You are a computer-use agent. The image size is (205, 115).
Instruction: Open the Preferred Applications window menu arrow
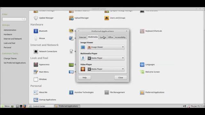79,31
